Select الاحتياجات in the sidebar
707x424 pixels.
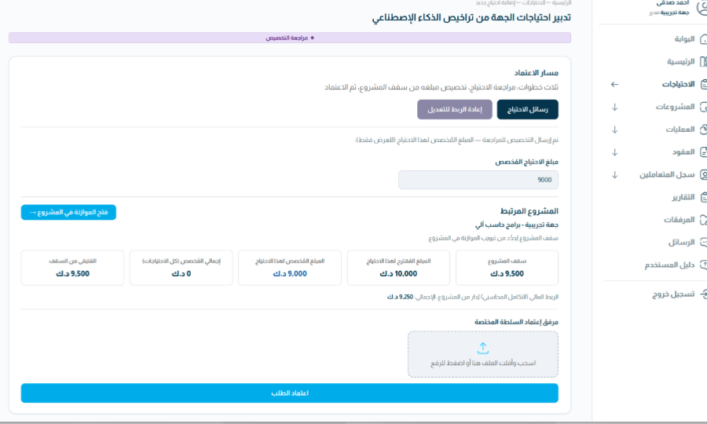(678, 84)
